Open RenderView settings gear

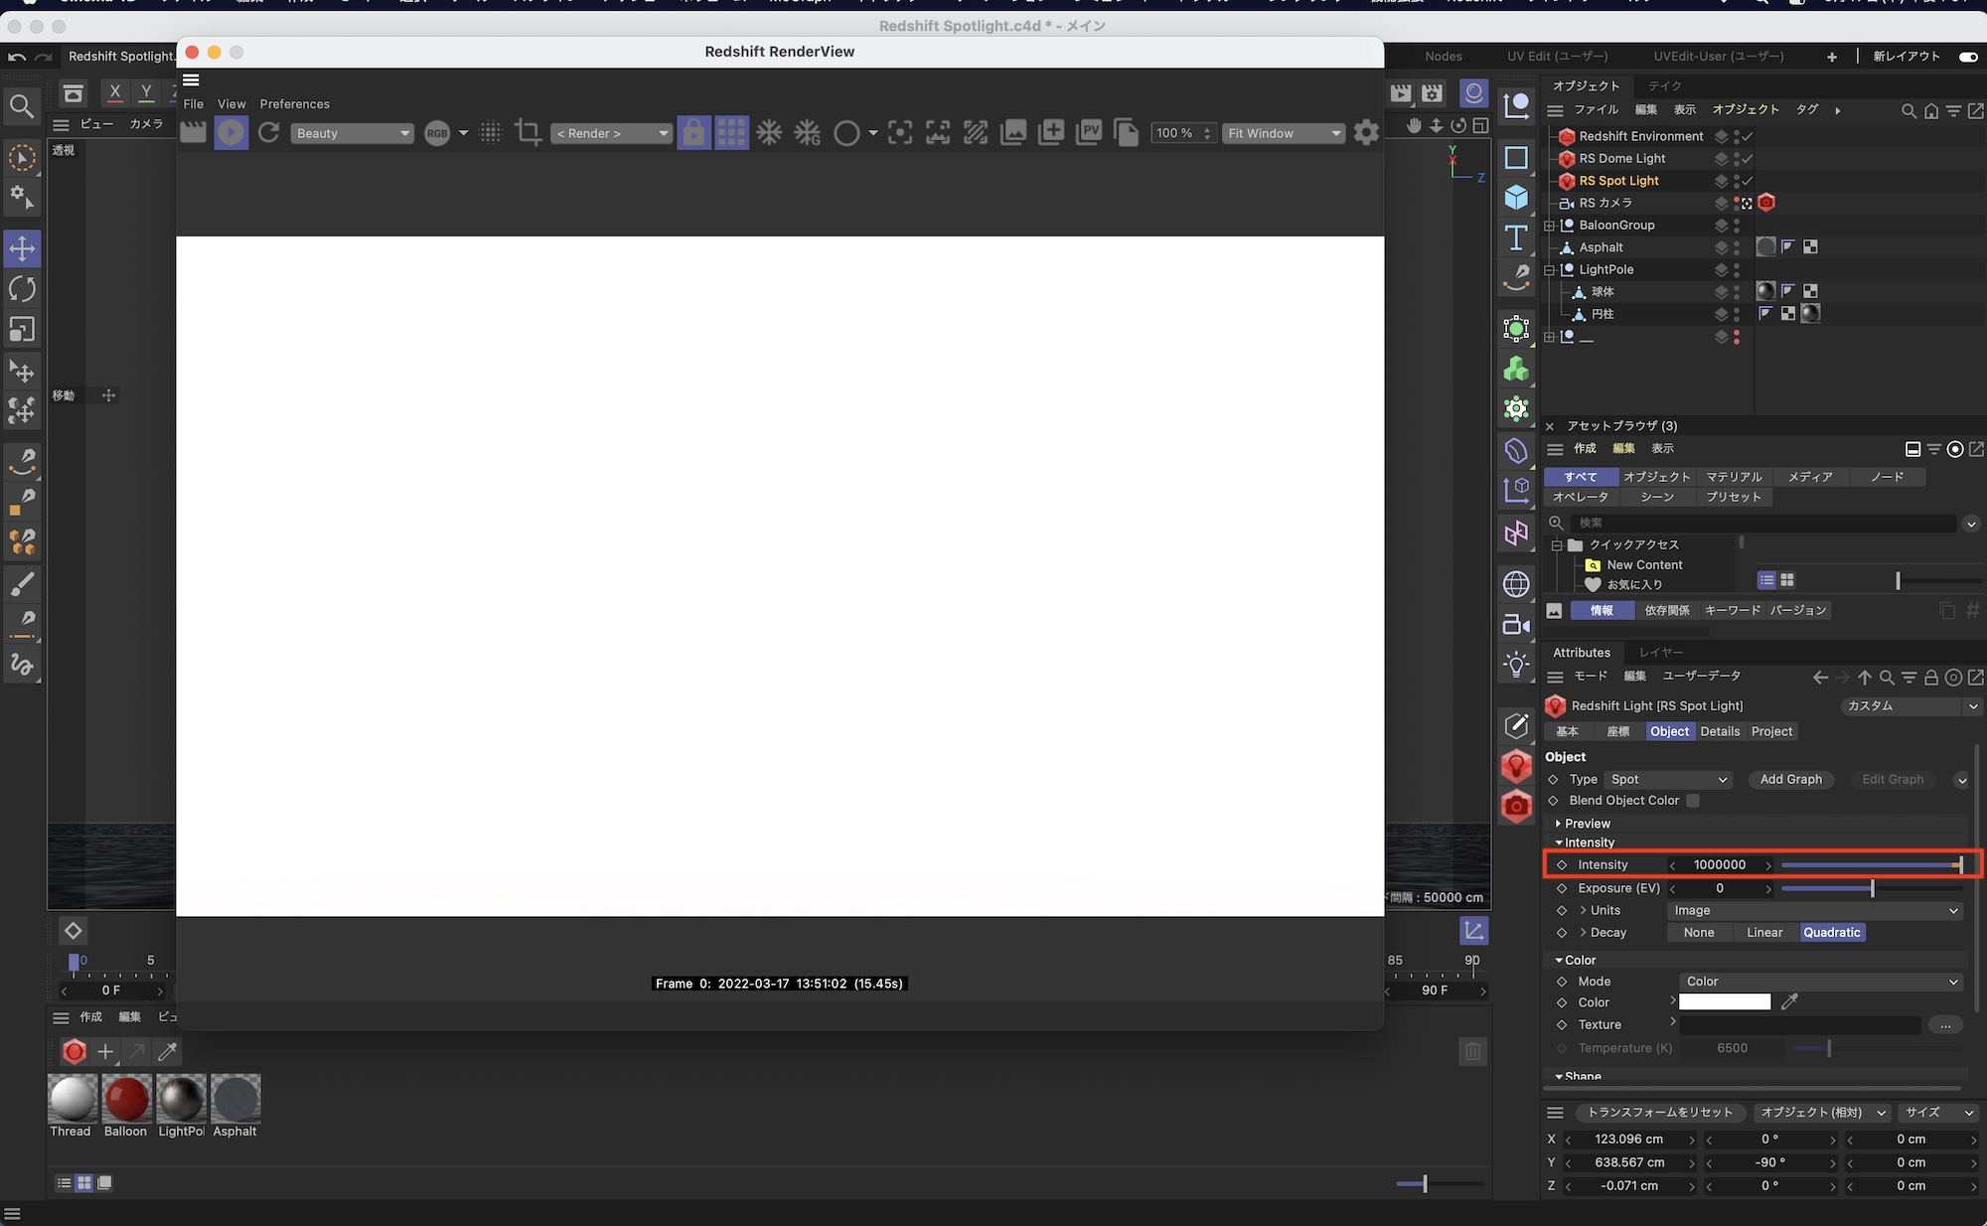1366,133
